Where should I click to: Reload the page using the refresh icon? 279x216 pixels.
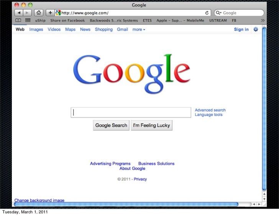207,13
